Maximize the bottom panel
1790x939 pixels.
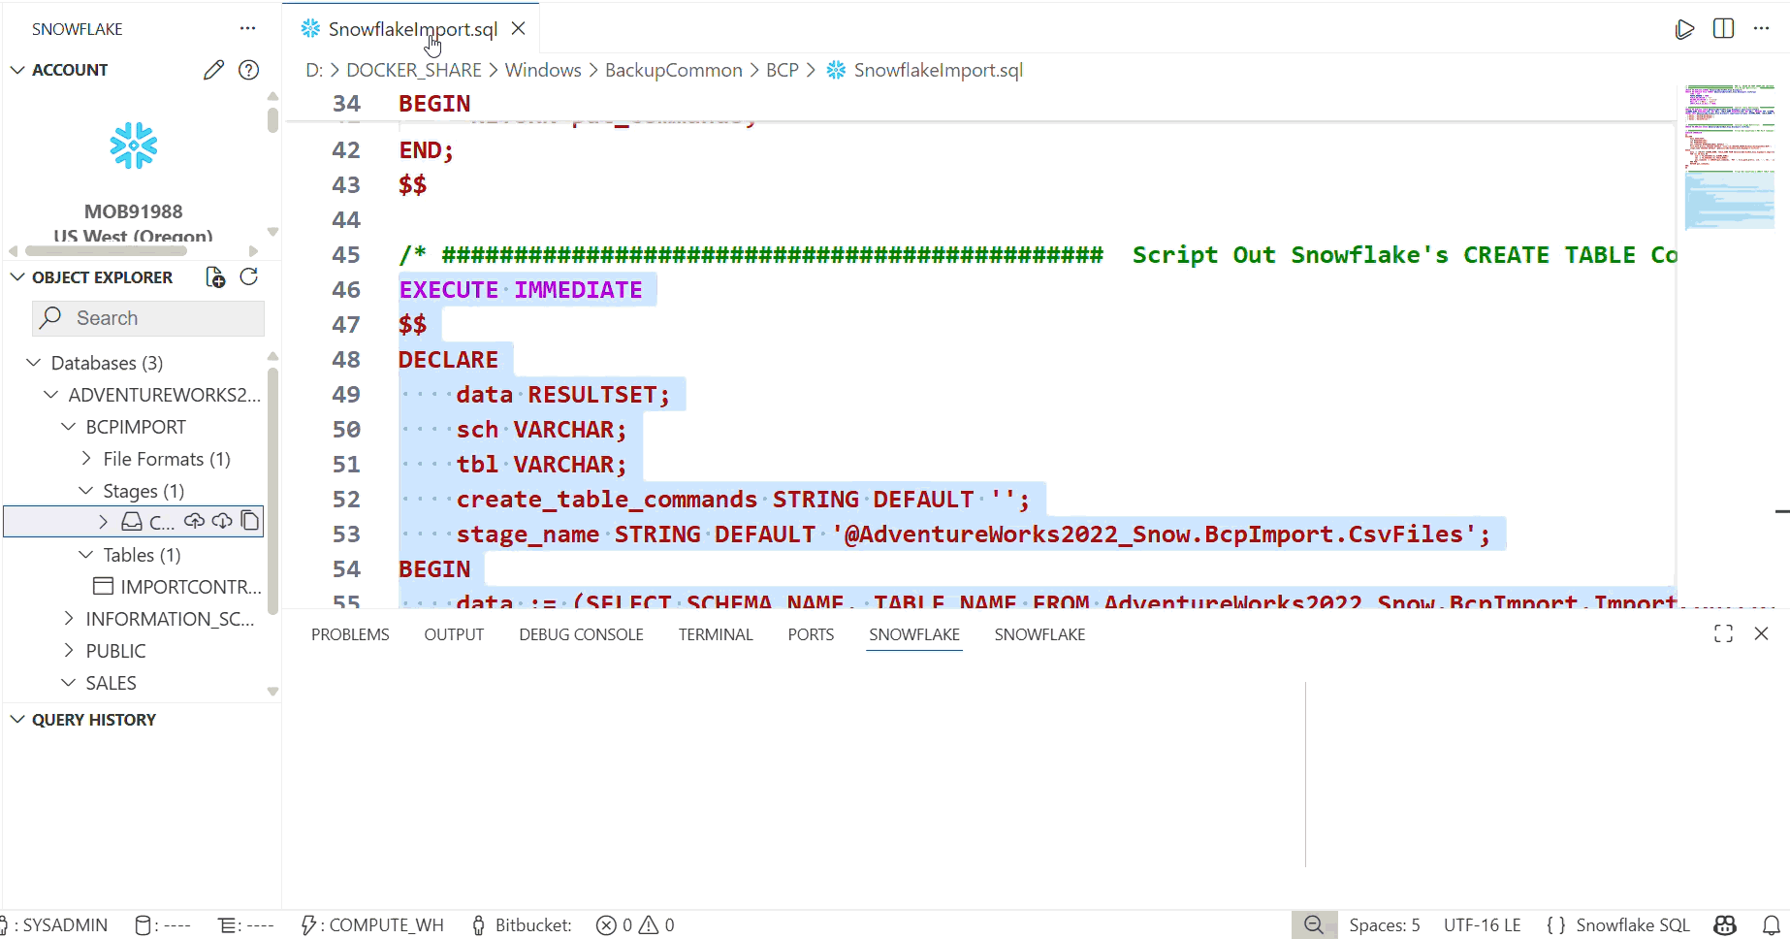click(1723, 633)
